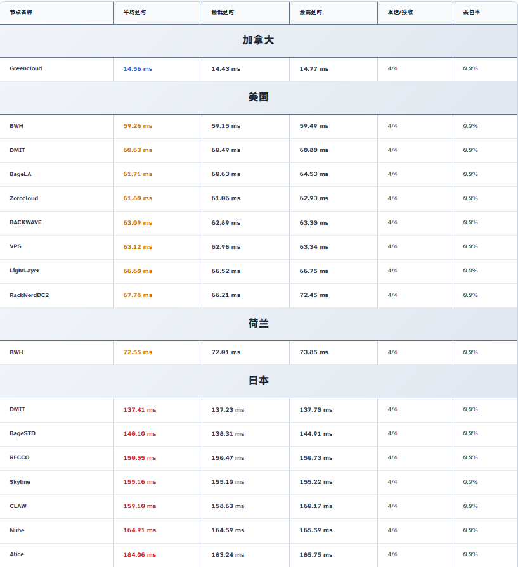Select Alice's 184.06 ms average latency
The width and height of the screenshot is (518, 567).
[139, 555]
